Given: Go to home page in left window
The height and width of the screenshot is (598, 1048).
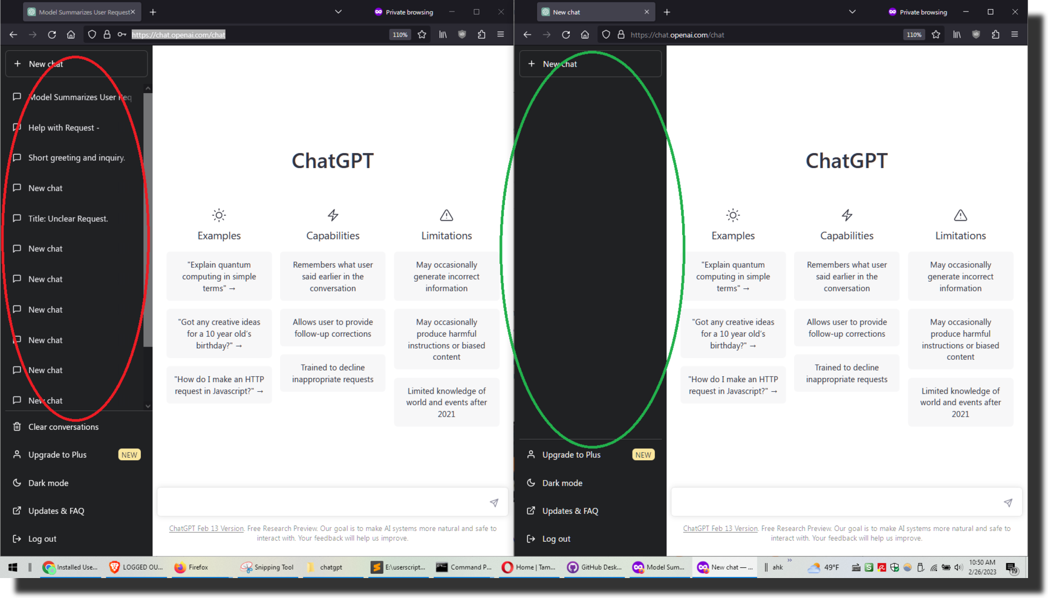Looking at the screenshot, I should coord(71,34).
